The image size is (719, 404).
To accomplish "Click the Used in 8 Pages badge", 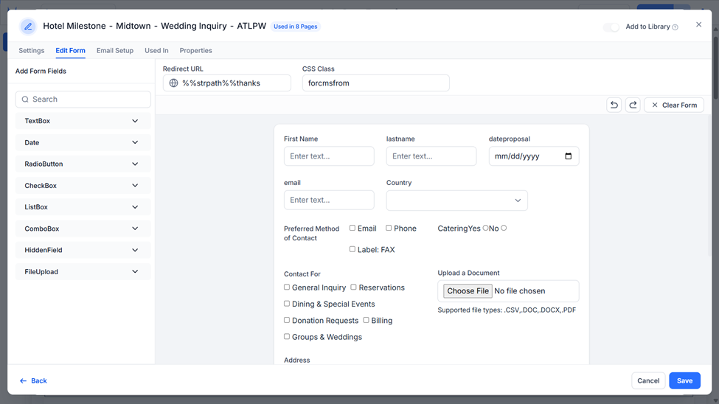I will tap(295, 27).
